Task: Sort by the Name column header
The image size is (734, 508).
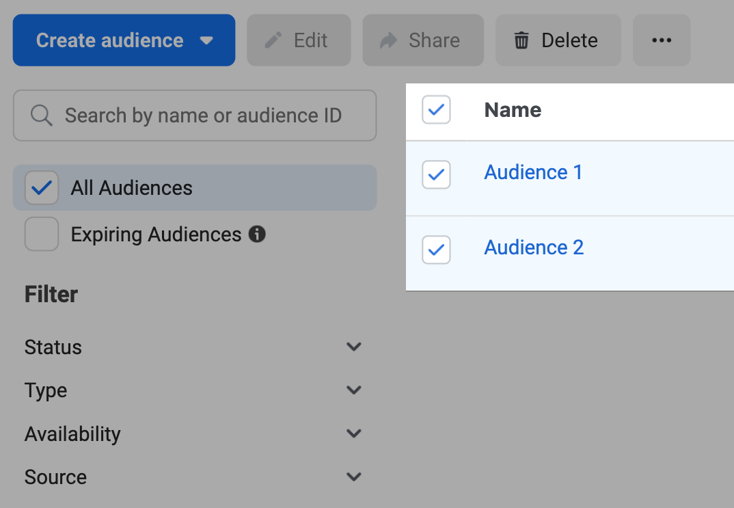Action: [512, 109]
